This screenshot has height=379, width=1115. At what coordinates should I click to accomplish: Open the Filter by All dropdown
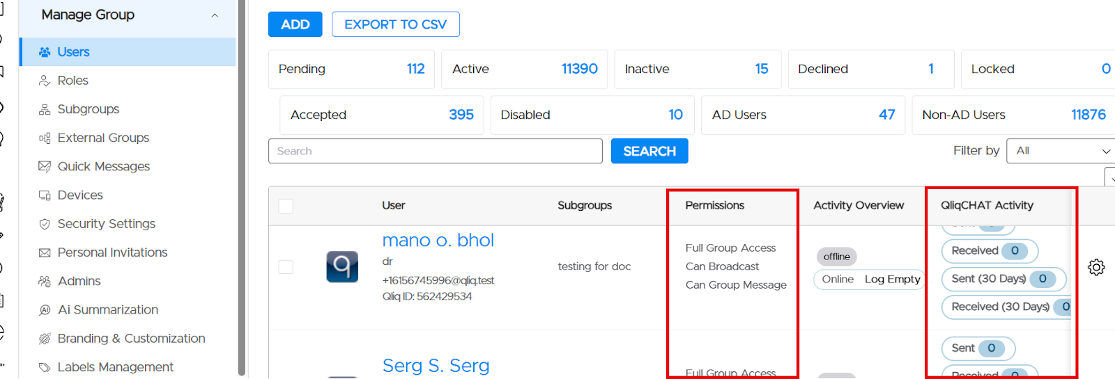[1061, 151]
